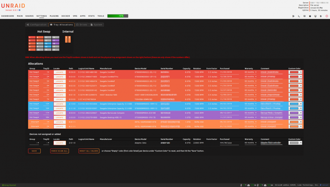The width and height of the screenshot is (330, 187).
Task: Open the system log icon
Action: click(321, 16)
